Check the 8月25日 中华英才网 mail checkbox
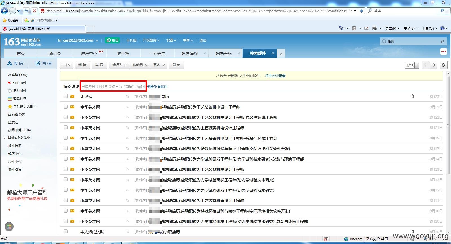The height and width of the screenshot is (244, 451). coord(66,107)
